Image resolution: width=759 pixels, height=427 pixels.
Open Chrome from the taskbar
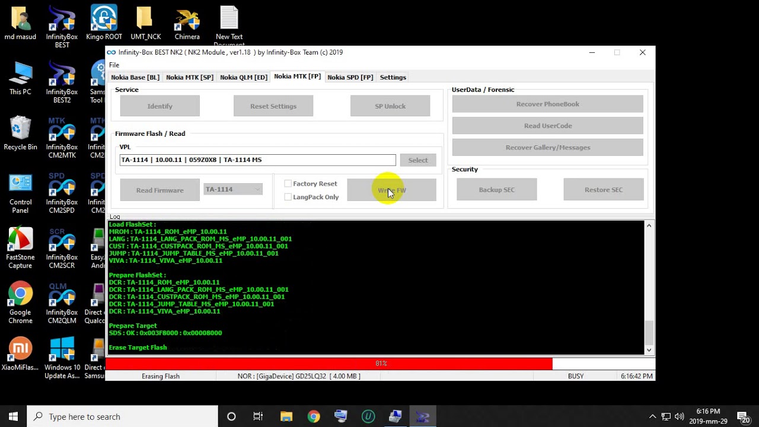(x=314, y=416)
